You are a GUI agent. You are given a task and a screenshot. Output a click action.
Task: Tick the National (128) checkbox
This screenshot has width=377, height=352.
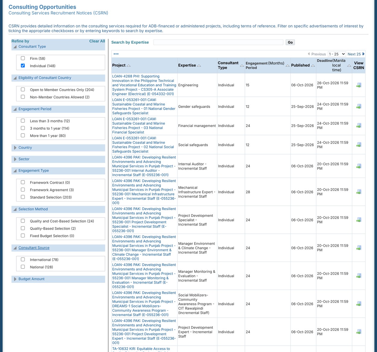pos(23,267)
